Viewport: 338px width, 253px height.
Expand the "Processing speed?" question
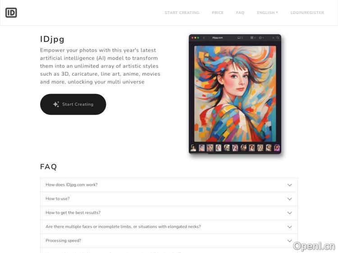169,241
